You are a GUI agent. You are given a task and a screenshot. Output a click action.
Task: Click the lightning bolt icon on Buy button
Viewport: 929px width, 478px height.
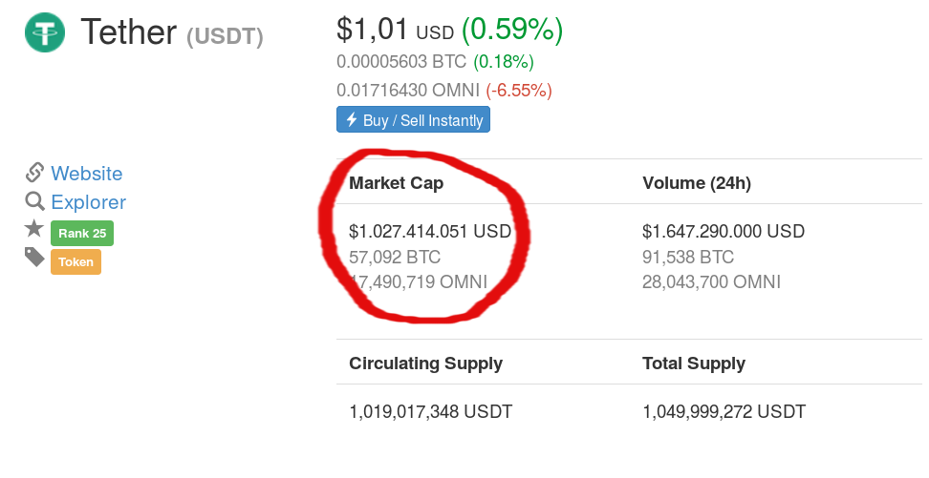click(x=352, y=119)
